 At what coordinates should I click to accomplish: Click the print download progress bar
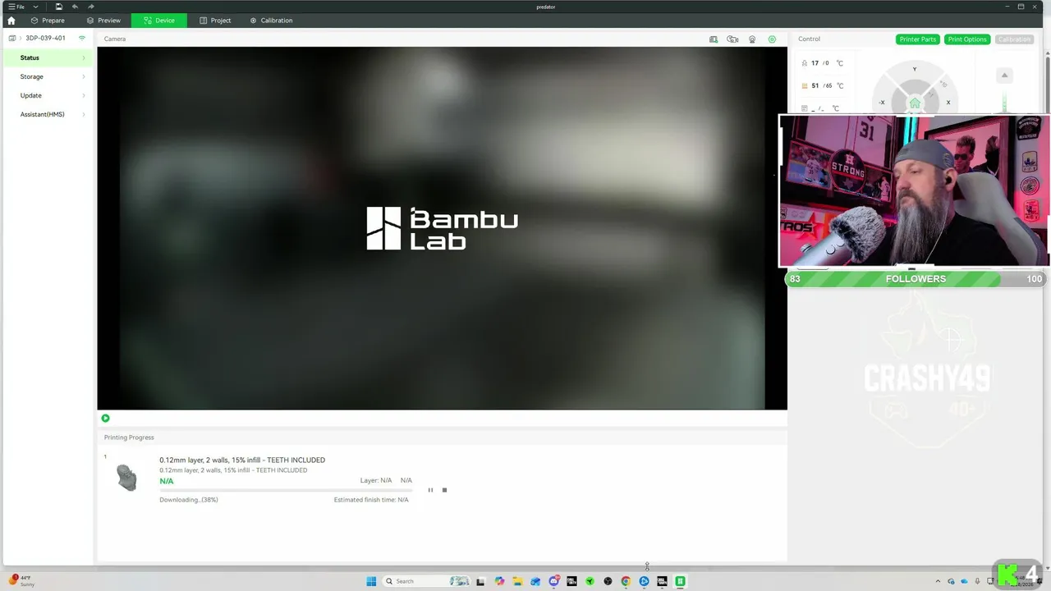[286, 490]
